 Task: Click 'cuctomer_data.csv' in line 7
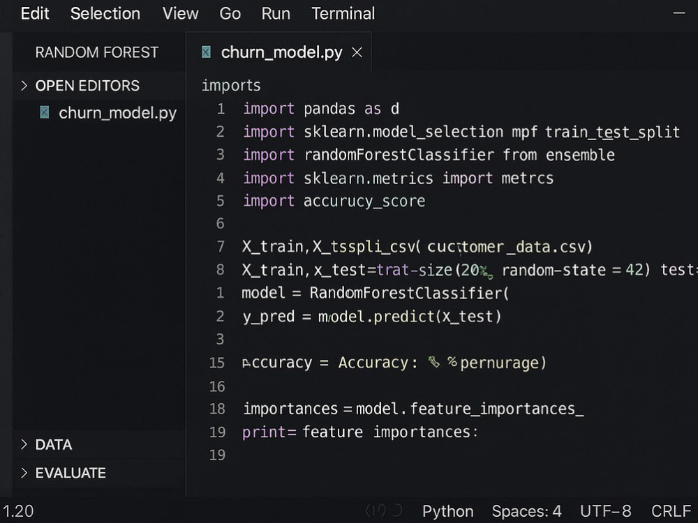point(505,246)
